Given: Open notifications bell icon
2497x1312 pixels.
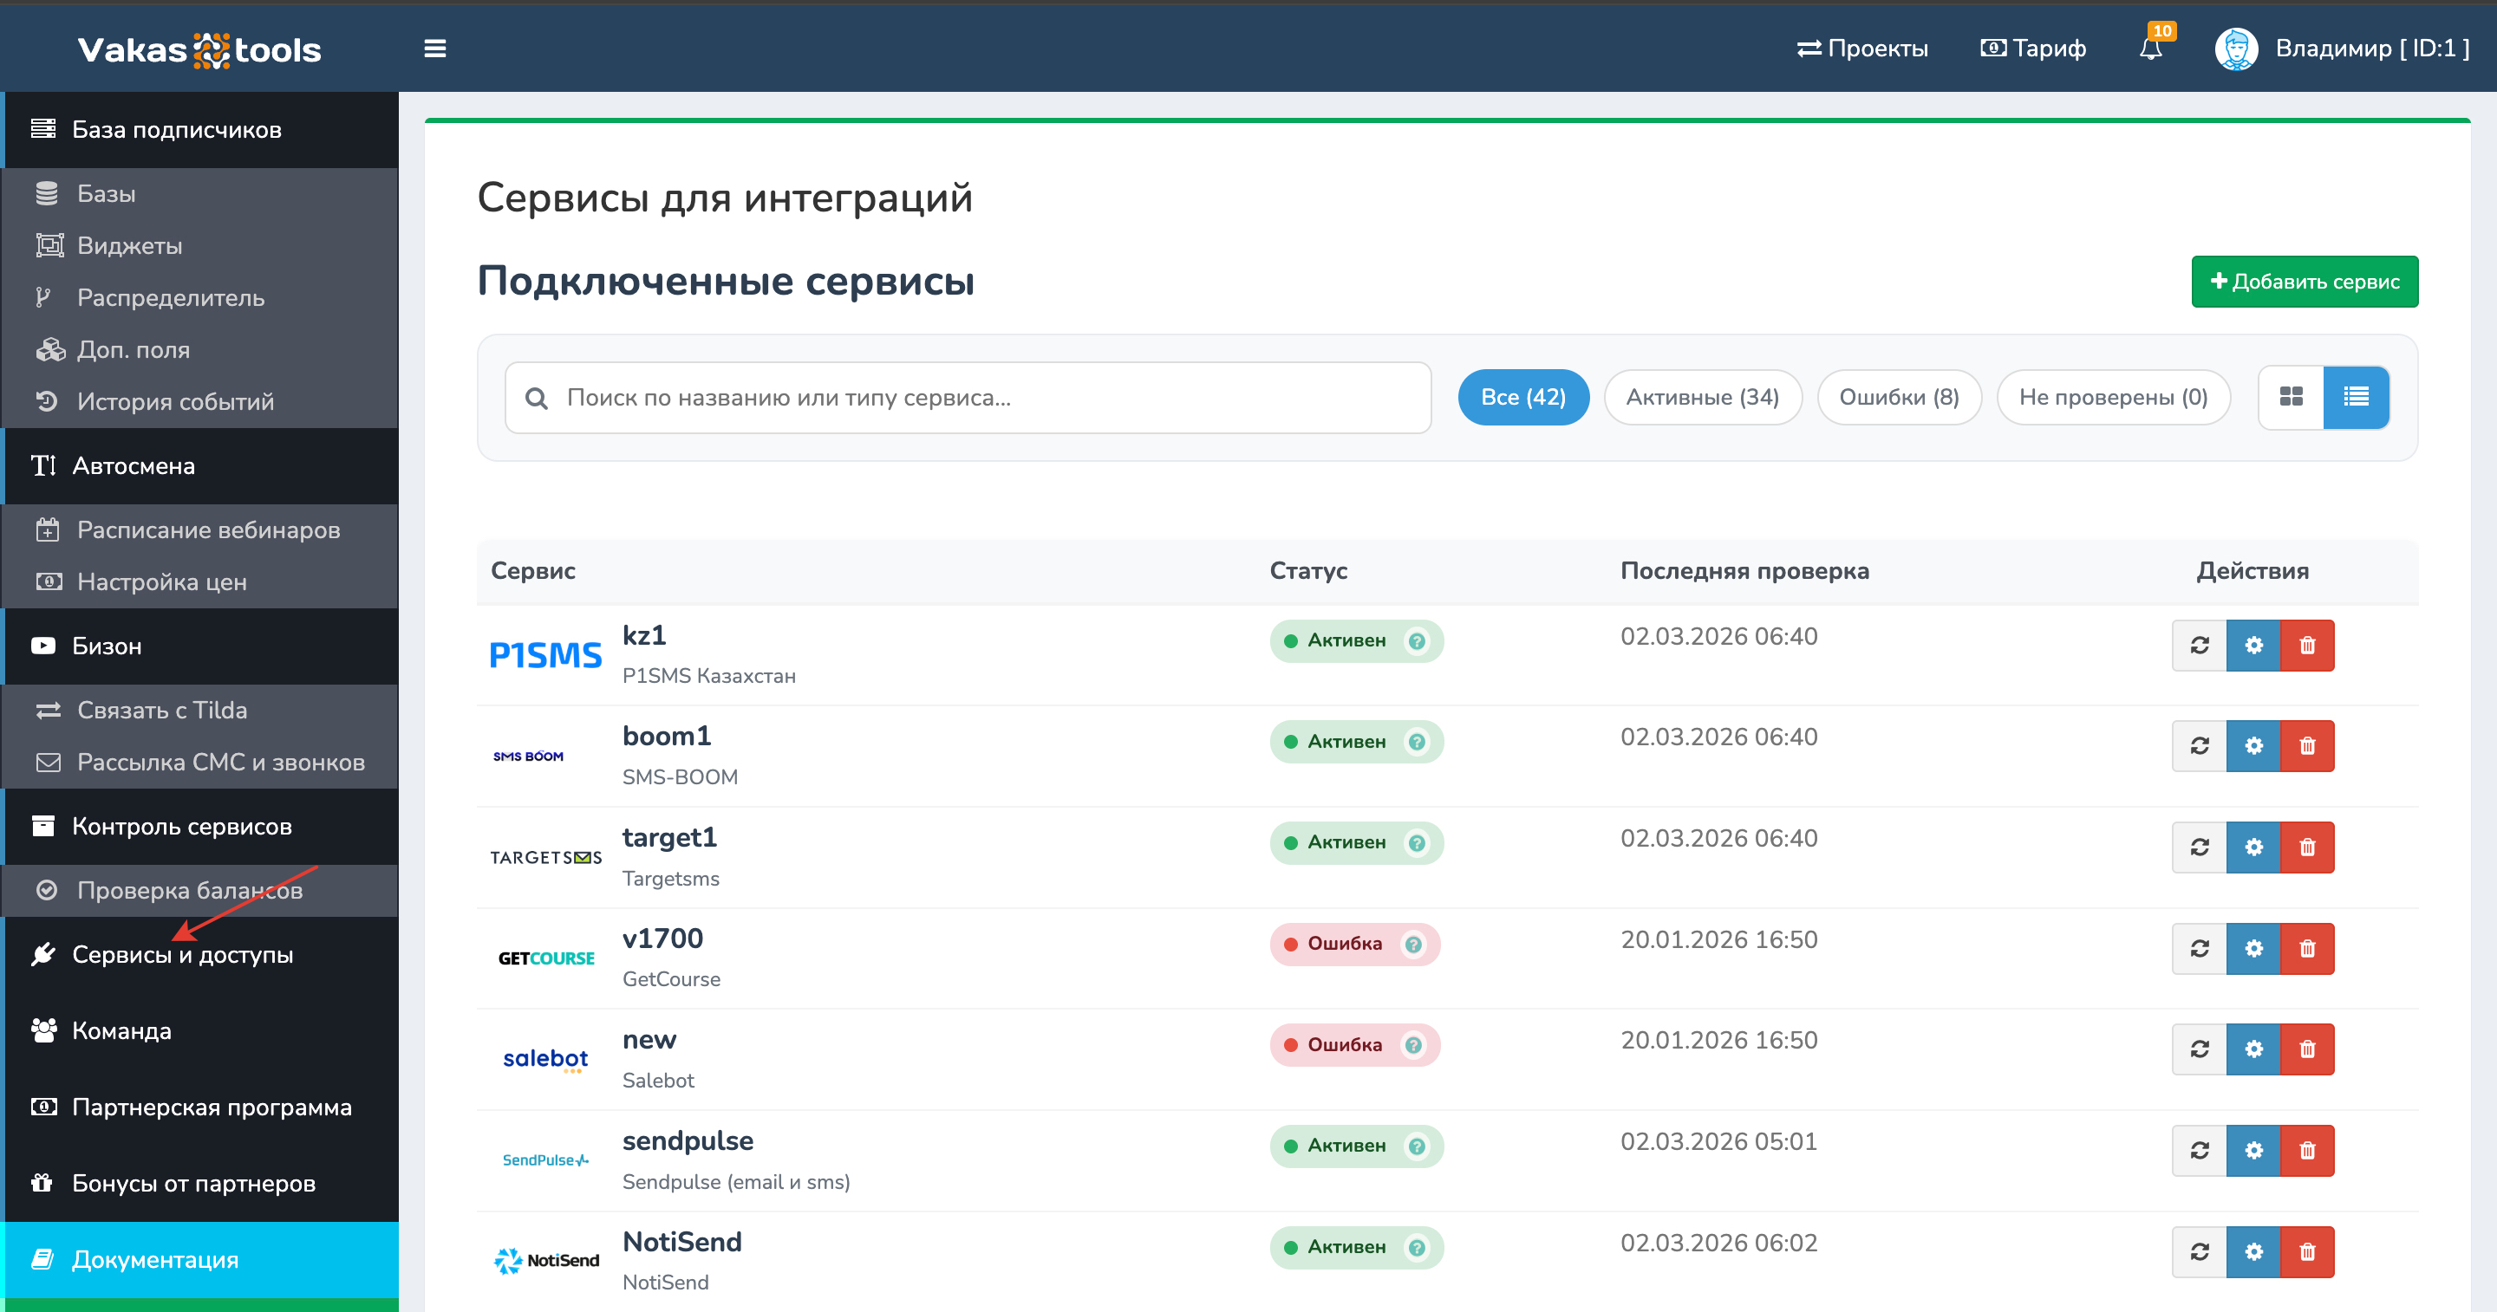Looking at the screenshot, I should [2150, 49].
